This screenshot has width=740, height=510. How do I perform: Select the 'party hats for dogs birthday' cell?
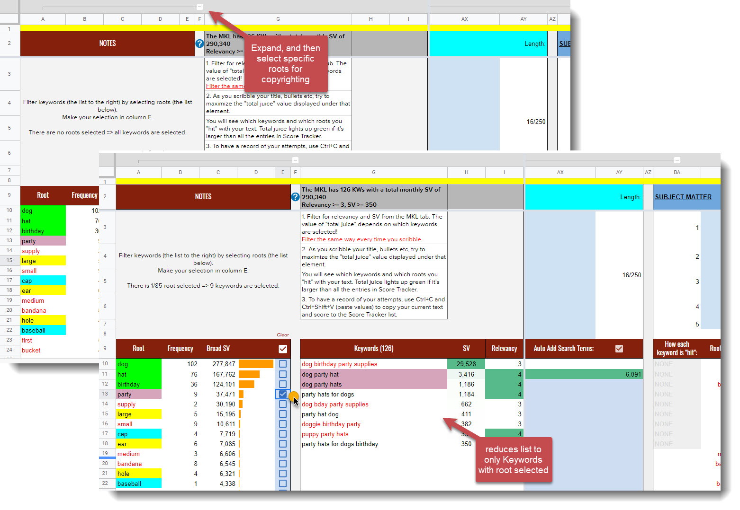pos(374,444)
